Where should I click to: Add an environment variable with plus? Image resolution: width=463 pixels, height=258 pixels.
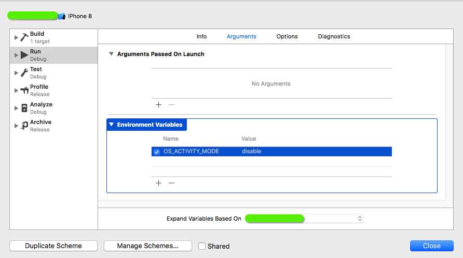158,183
